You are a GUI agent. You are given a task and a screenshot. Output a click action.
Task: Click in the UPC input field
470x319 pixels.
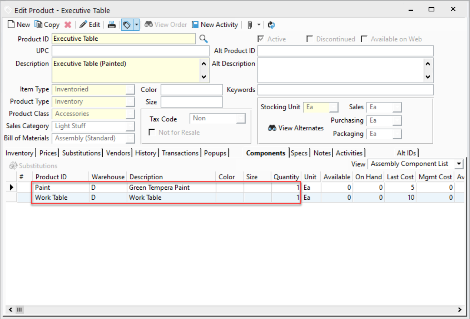pos(130,51)
